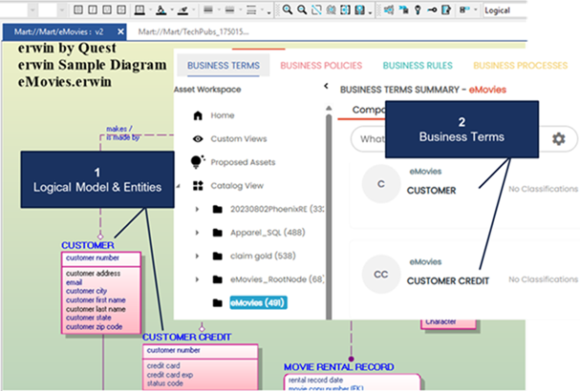This screenshot has width=580, height=391.
Task: Apply the fill color bucket tool
Action: pyautogui.click(x=161, y=10)
